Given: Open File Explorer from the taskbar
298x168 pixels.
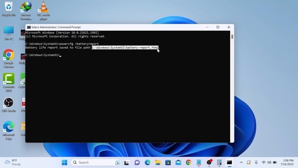Looking at the screenshot, I should pyautogui.click(x=158, y=162).
